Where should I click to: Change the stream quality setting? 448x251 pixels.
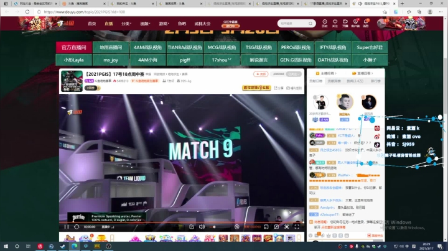point(252,227)
